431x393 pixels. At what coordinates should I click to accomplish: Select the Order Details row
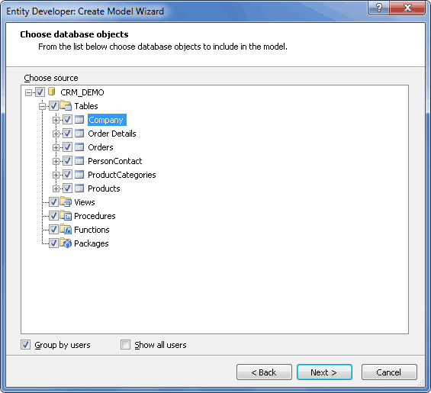coord(112,134)
